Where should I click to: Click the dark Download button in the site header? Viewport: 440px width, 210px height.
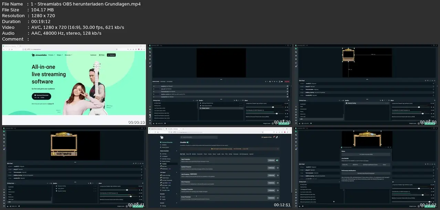click(x=111, y=55)
